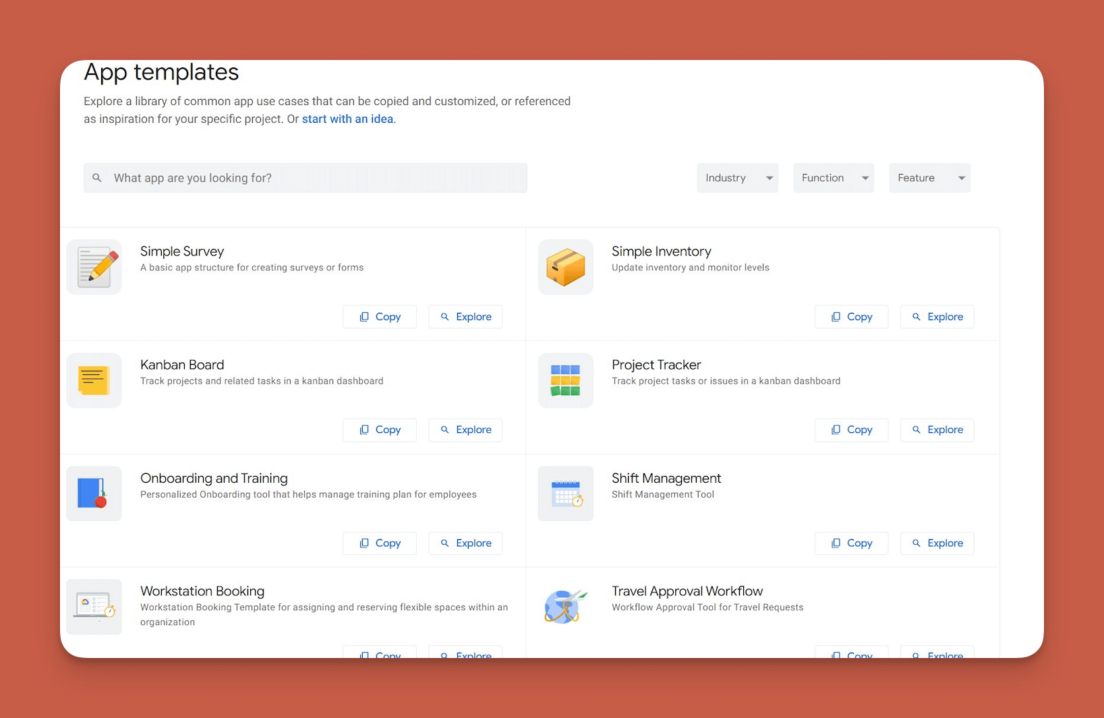Click the Travel Approval Workflow globe icon
The image size is (1104, 718).
(x=566, y=607)
